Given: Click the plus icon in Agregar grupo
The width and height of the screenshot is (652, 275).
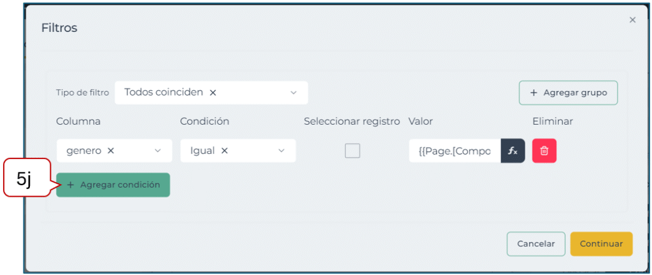Looking at the screenshot, I should pos(534,92).
